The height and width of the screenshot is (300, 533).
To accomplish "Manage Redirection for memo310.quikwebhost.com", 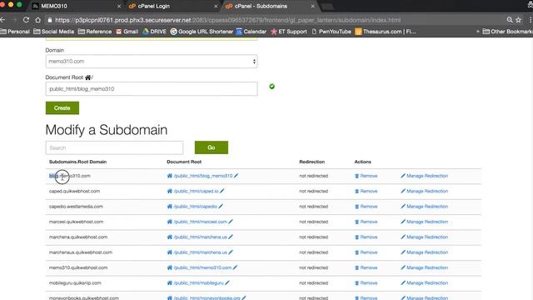I will click(x=424, y=267).
